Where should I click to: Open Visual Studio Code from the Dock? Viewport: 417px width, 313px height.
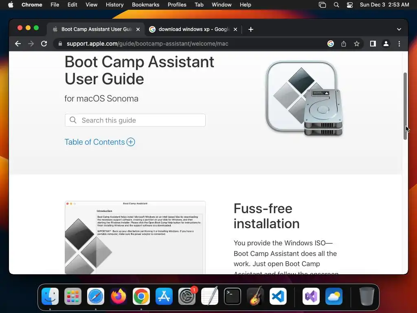(x=278, y=296)
